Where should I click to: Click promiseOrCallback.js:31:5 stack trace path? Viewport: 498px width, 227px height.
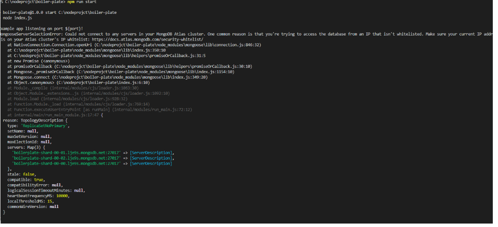tap(110, 56)
